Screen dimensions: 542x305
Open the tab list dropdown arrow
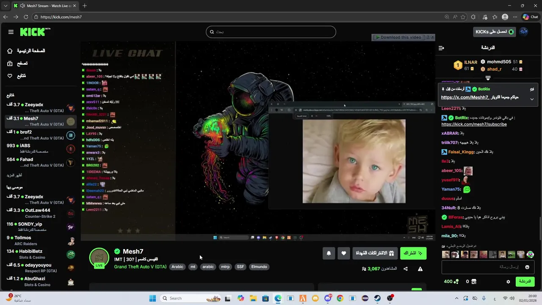pyautogui.click(x=6, y=6)
